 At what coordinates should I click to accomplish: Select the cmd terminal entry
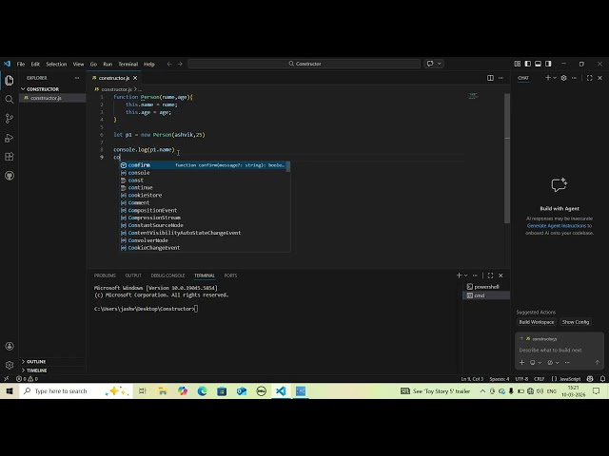[486, 295]
